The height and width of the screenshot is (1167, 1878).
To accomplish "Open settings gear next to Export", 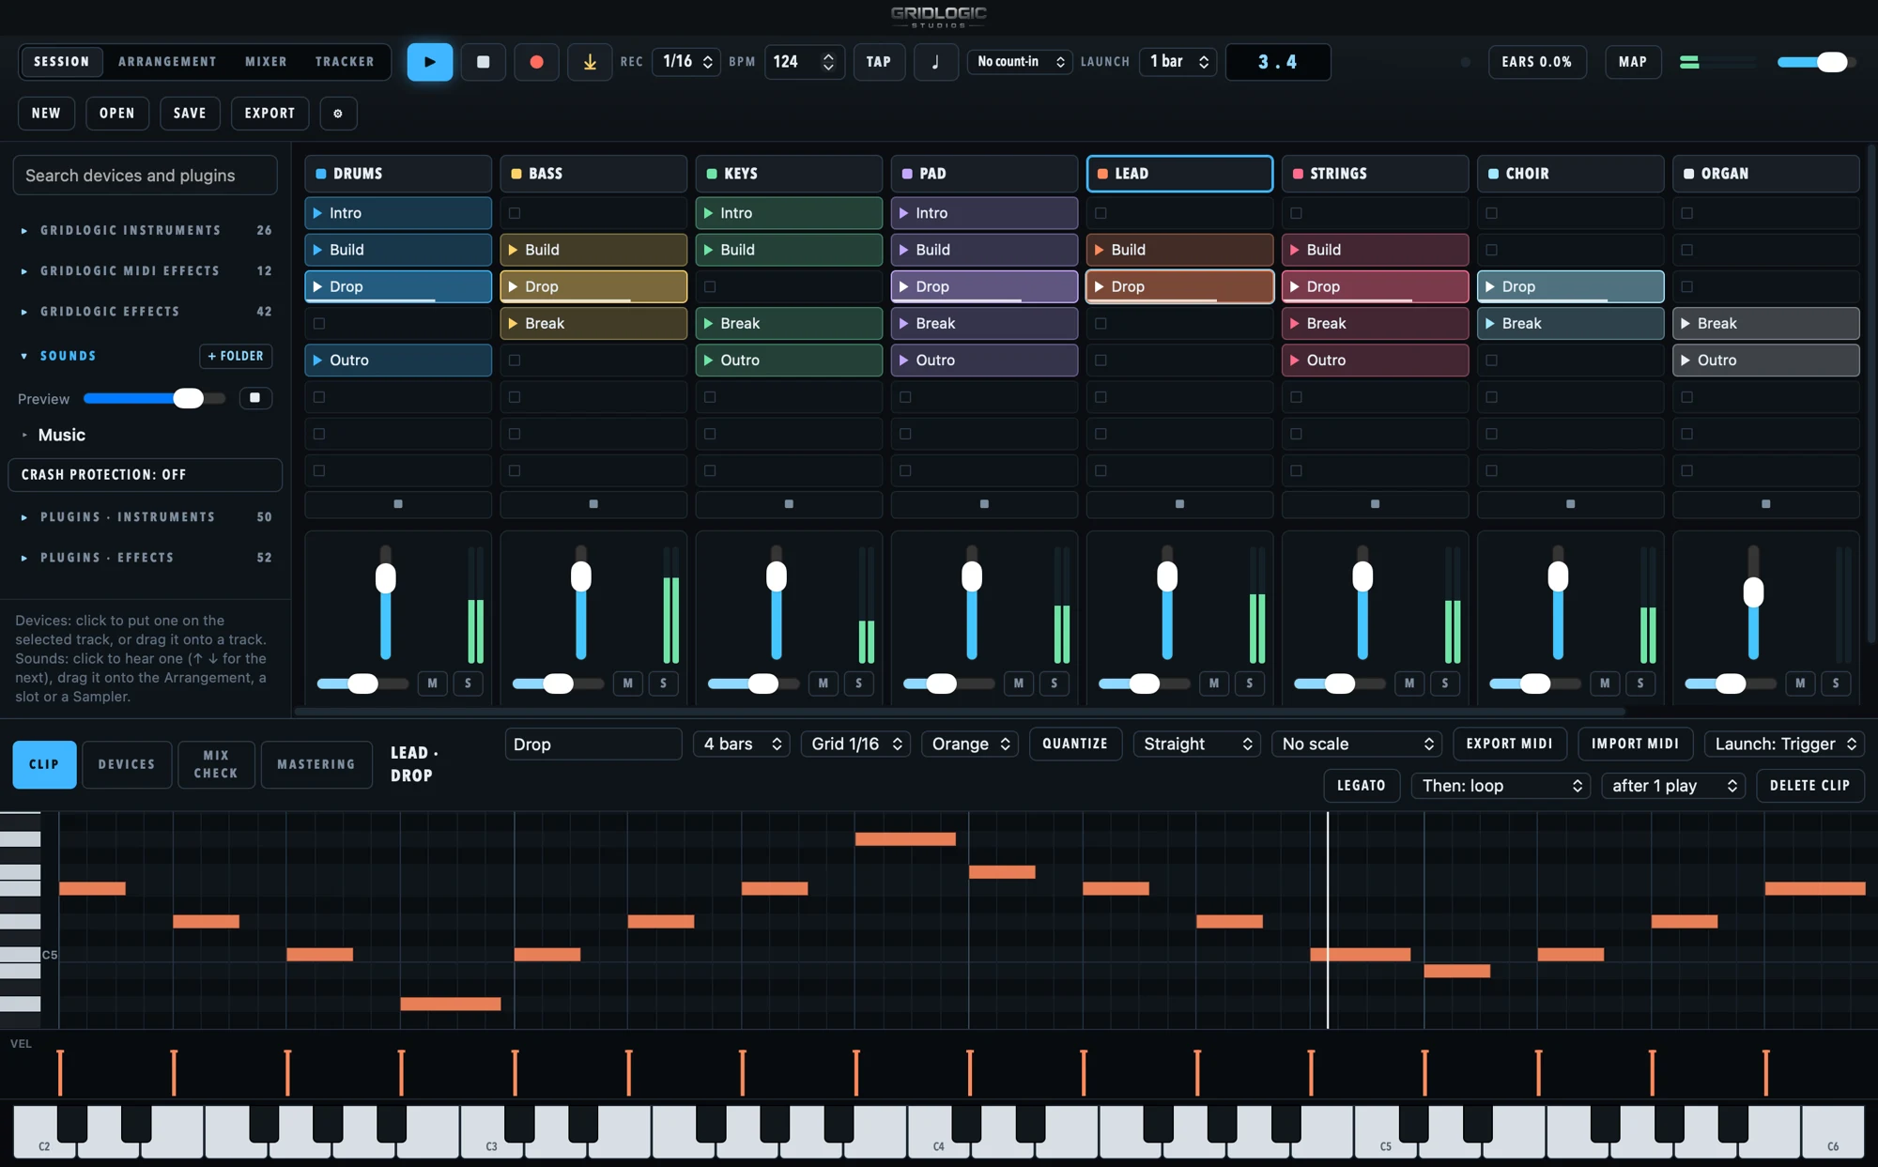I will pos(338,114).
